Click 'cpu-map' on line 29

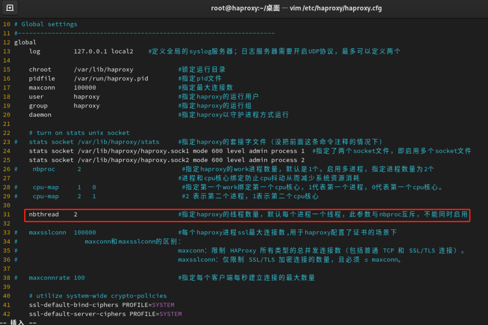coord(46,196)
